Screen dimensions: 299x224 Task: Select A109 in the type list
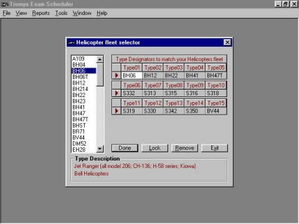coord(83,58)
